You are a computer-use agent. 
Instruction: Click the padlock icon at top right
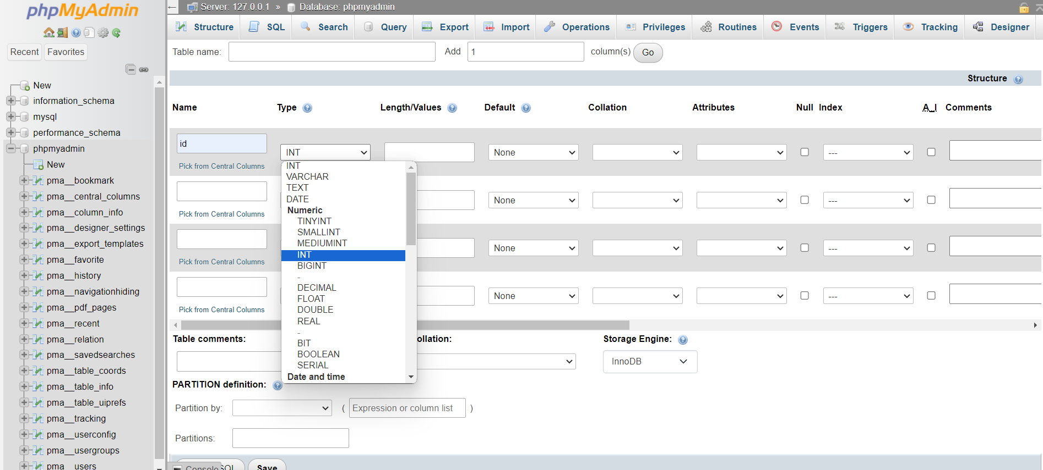click(1024, 7)
